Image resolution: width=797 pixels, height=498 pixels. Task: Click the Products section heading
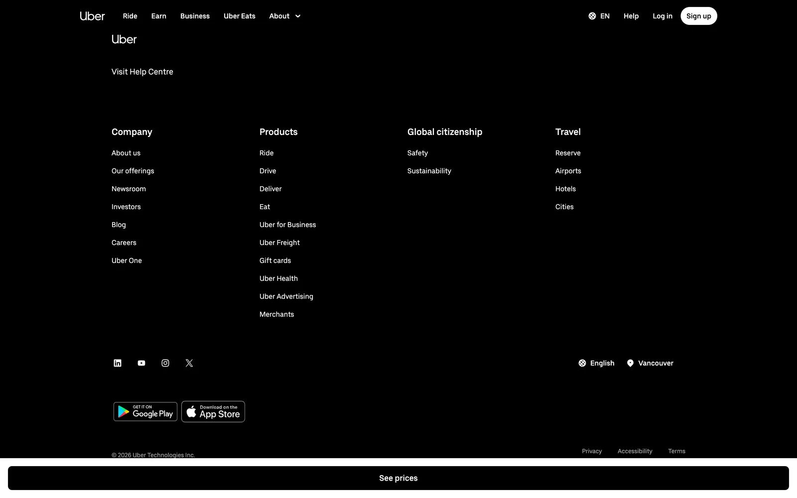278,132
